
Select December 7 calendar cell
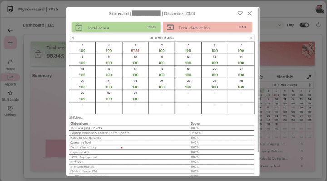[241, 48]
